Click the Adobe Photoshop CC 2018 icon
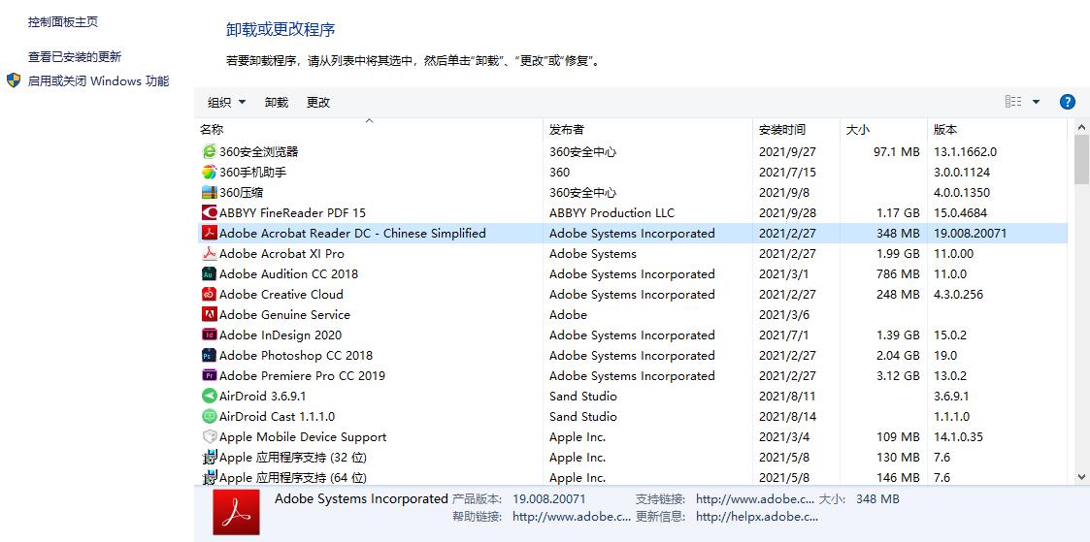 click(x=209, y=355)
